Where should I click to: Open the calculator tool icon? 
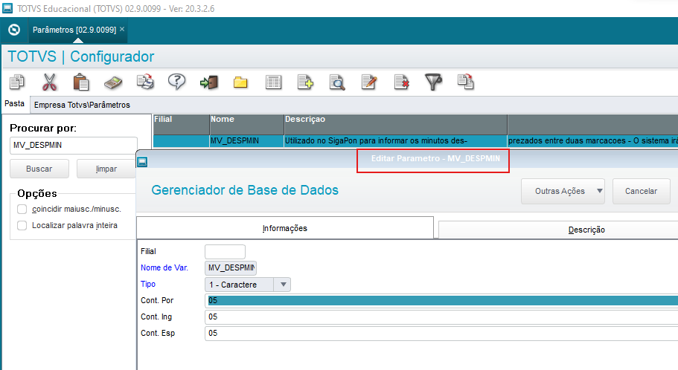[113, 82]
